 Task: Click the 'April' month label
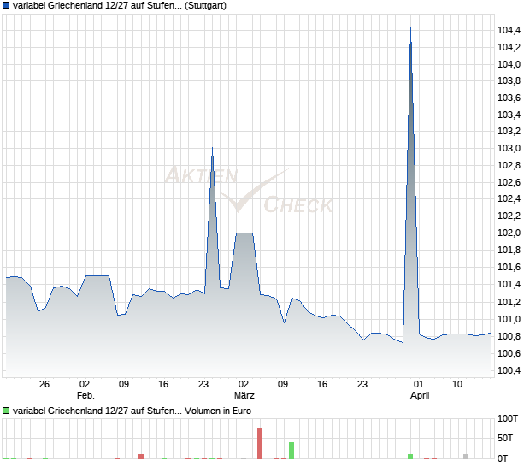tap(420, 395)
